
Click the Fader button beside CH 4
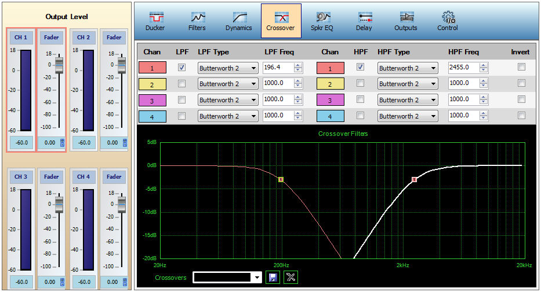point(114,177)
